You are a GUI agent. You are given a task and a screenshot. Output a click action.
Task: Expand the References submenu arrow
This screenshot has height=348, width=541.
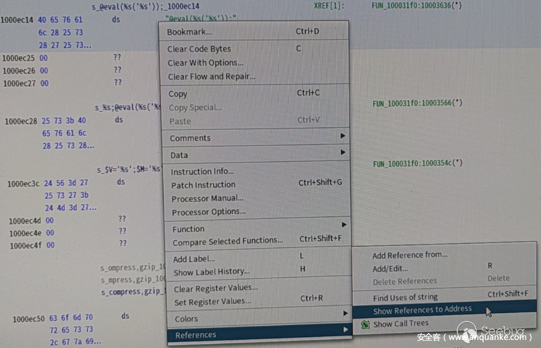[x=345, y=330]
